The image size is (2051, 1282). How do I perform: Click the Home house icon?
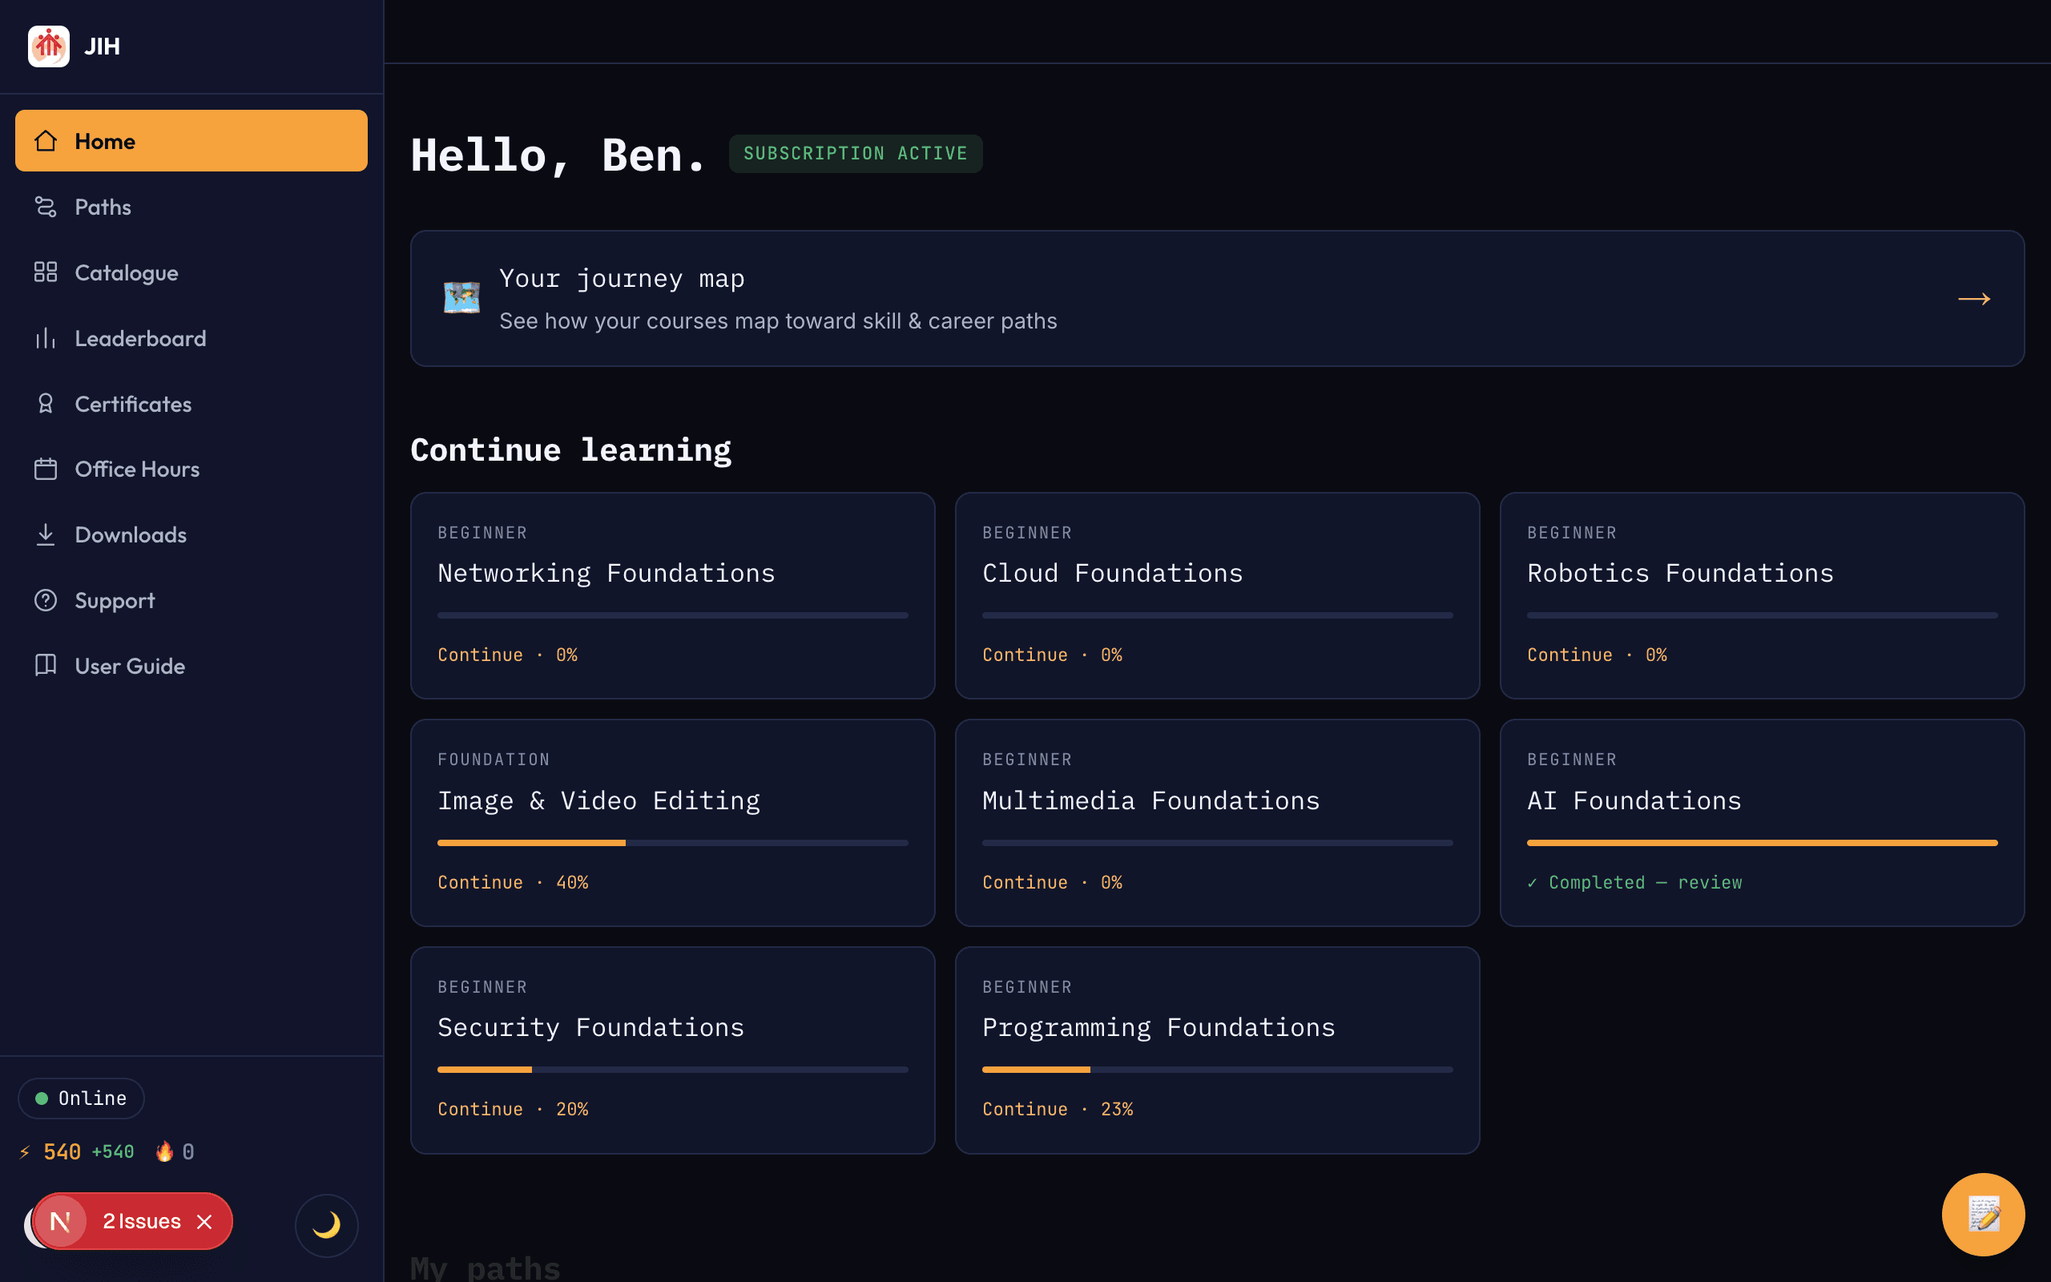pos(46,141)
